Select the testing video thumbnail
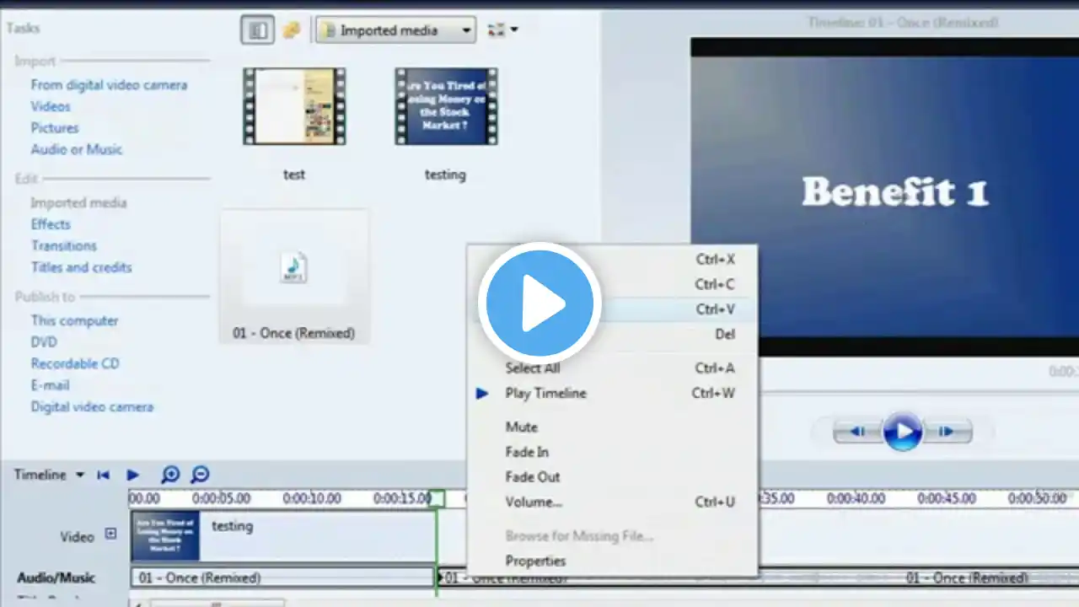 click(x=446, y=107)
